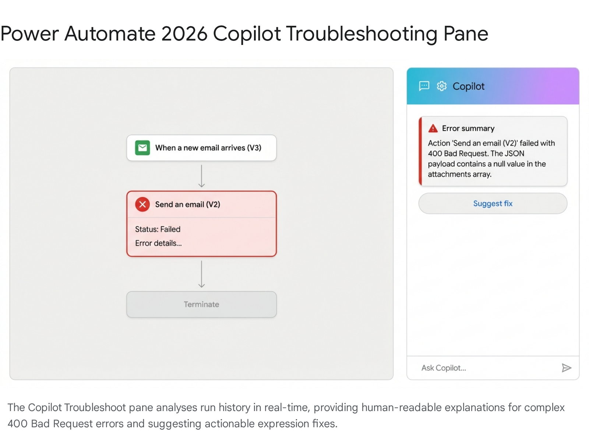Click the Copilot pane title
The image size is (589, 442).
coord(468,86)
